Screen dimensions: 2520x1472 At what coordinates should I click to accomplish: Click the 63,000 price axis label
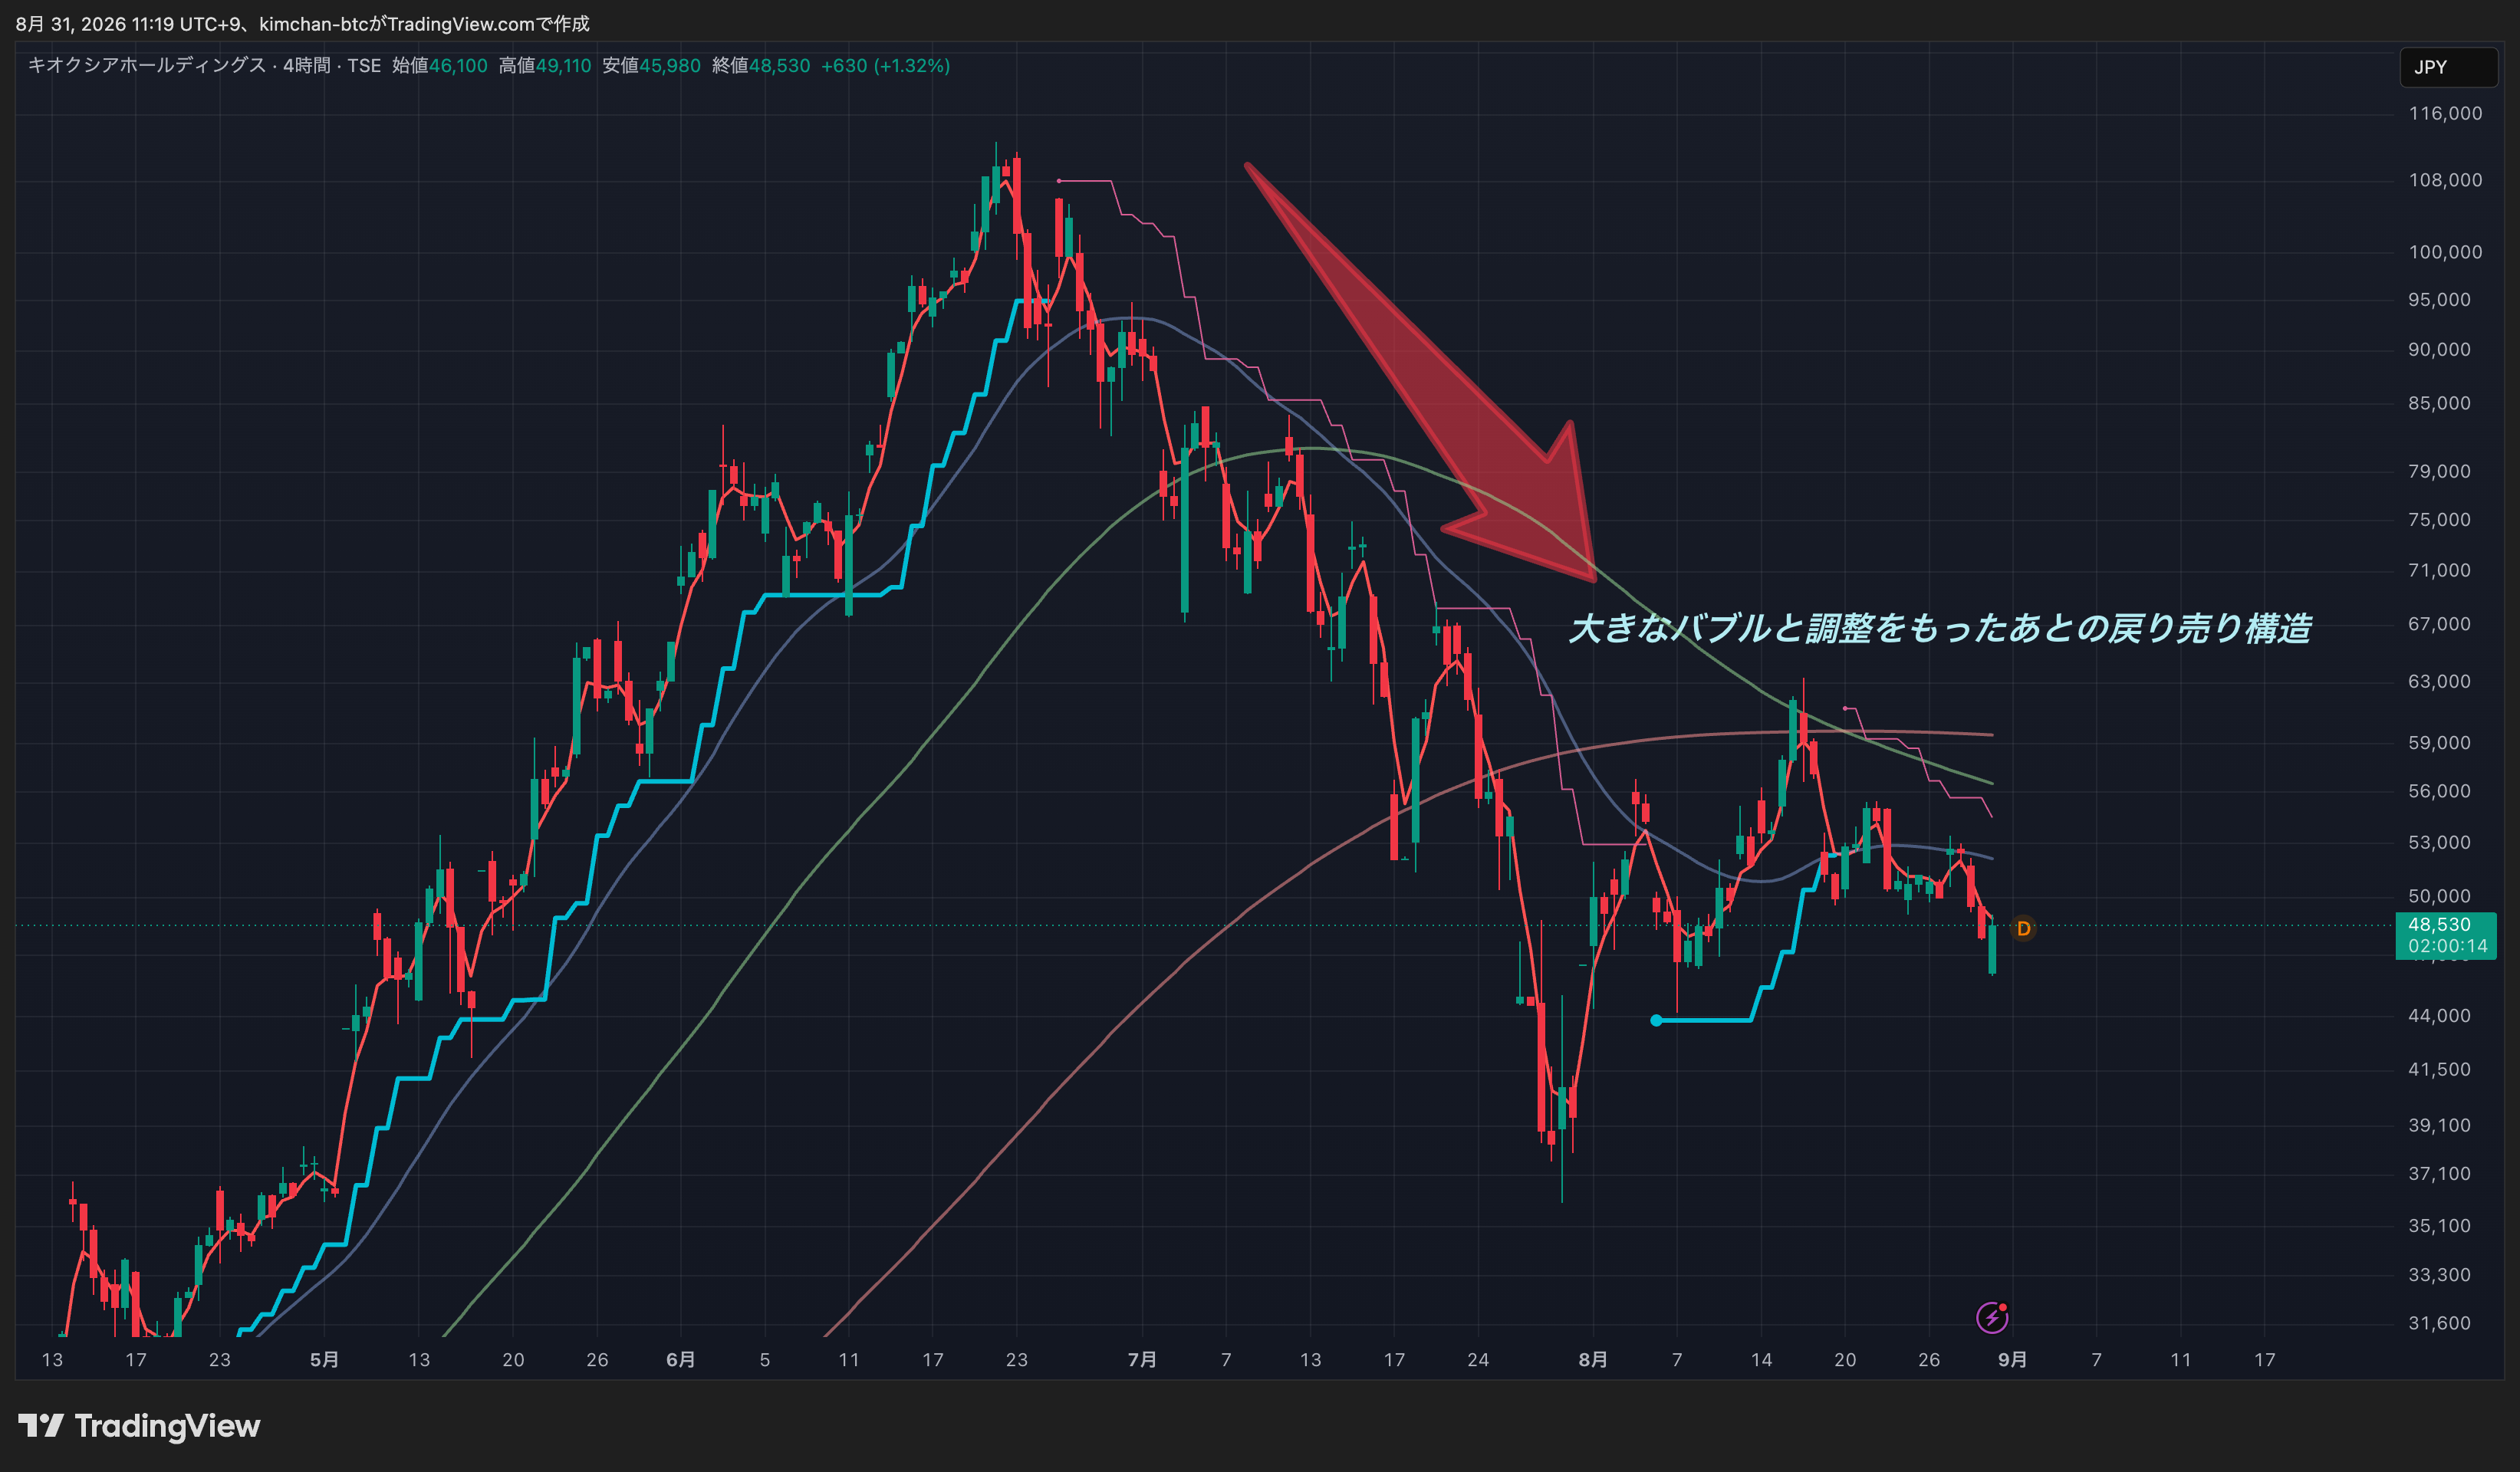[2439, 682]
